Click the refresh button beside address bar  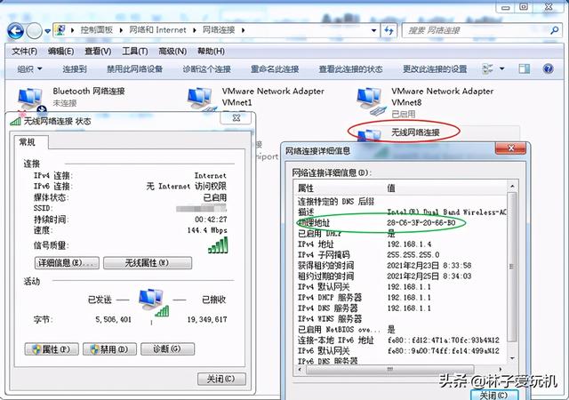[x=389, y=30]
